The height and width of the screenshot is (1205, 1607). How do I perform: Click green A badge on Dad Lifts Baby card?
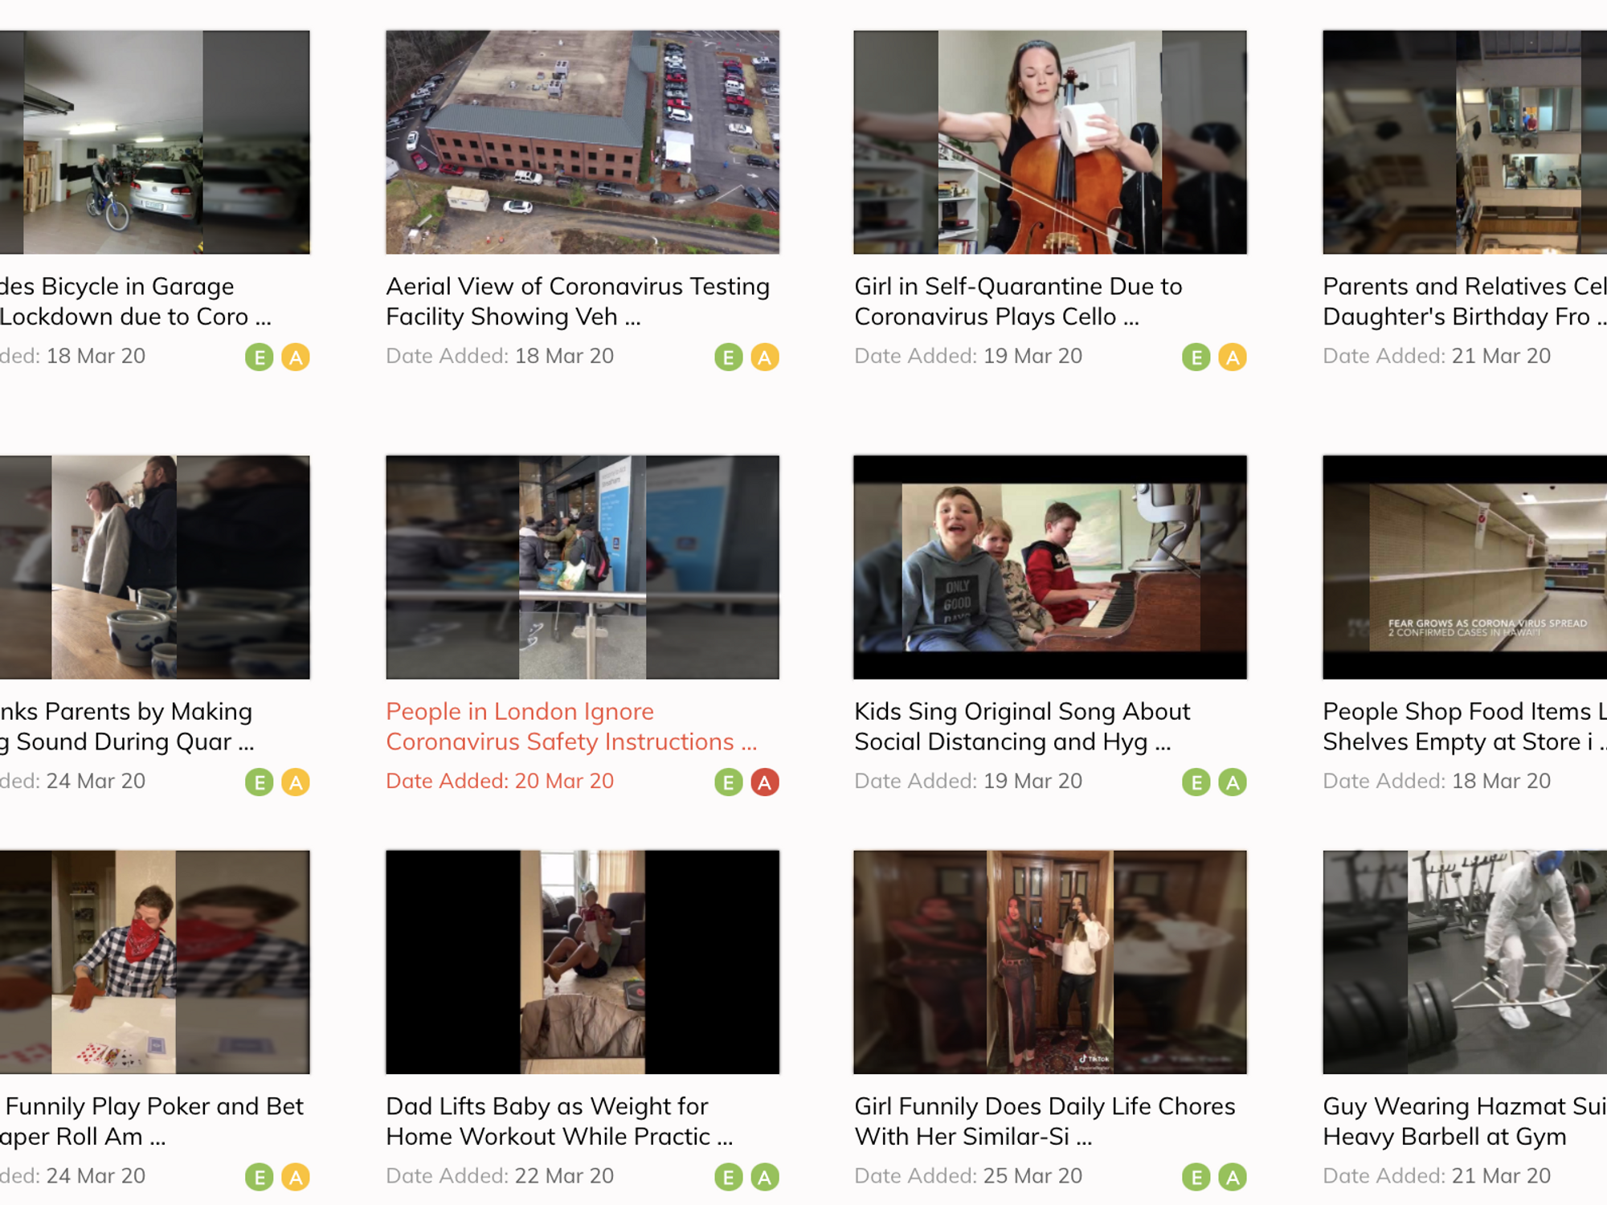coord(765,1177)
